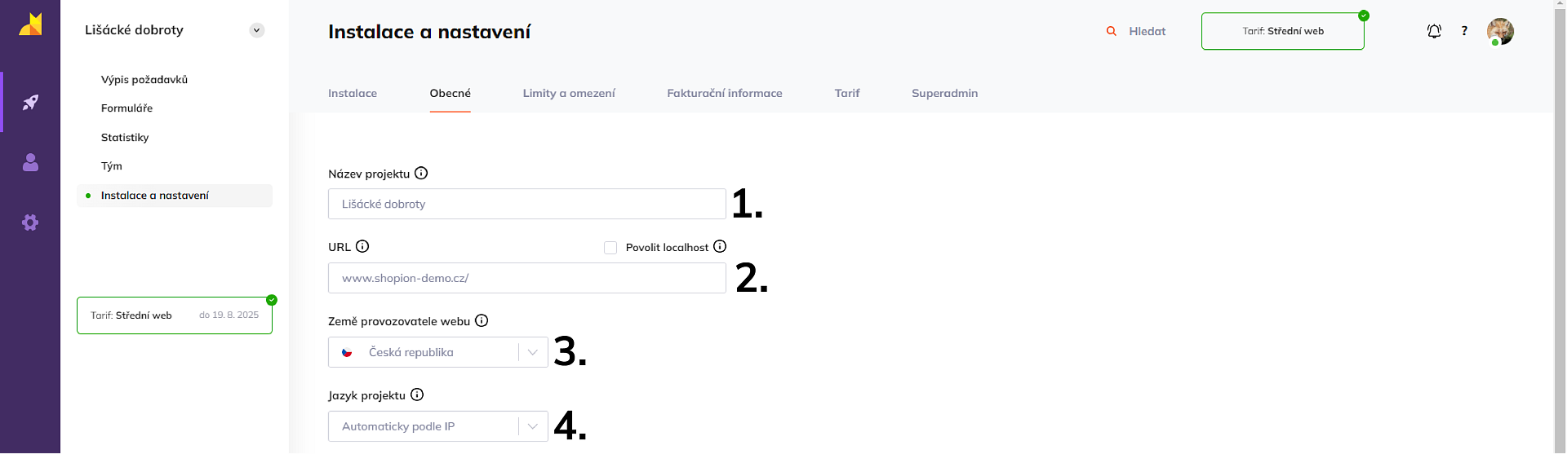Screen dimensions: 1567x454
Task: Click the rocket icon in the sidebar
Action: tap(30, 102)
